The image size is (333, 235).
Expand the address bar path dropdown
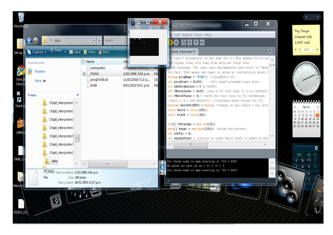[94, 40]
